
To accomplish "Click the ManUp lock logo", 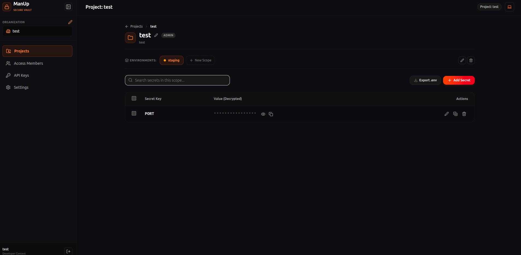I will pyautogui.click(x=7, y=7).
